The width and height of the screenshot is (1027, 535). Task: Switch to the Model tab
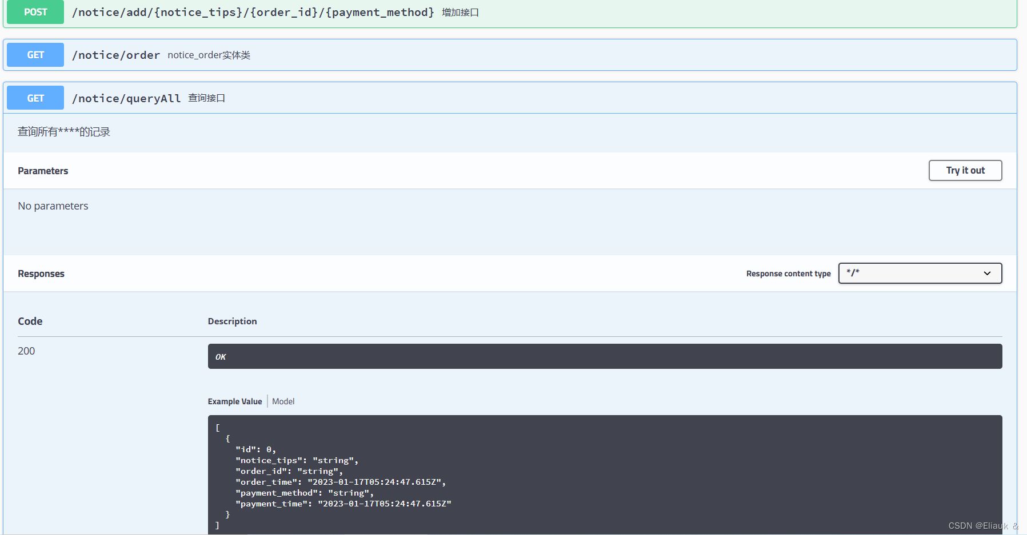pyautogui.click(x=283, y=401)
